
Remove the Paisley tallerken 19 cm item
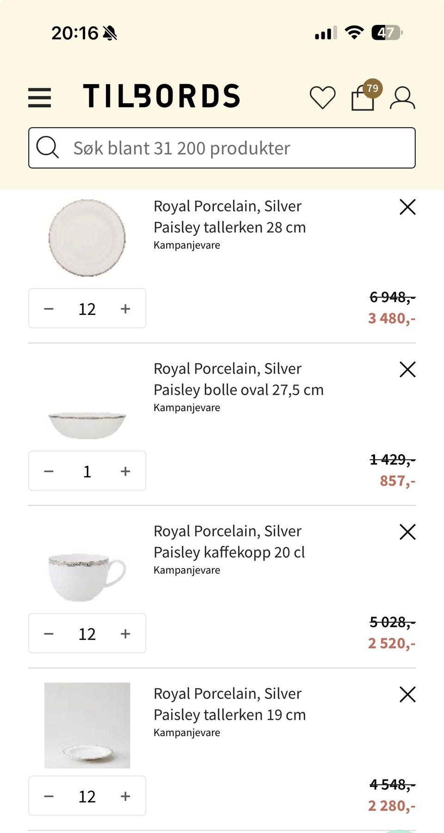(407, 694)
